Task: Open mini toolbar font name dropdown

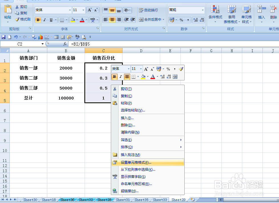Action: click(x=129, y=69)
